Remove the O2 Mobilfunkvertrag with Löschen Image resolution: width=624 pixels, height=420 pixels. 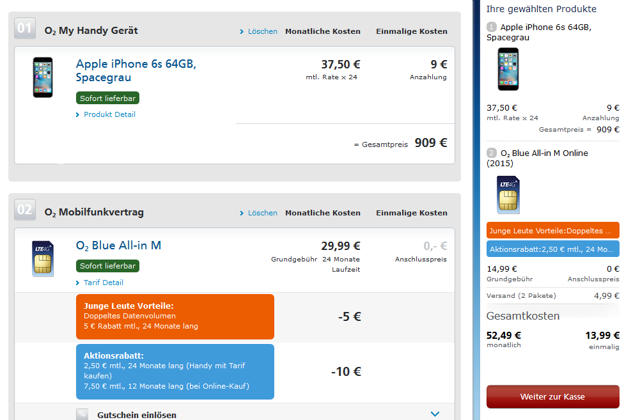pyautogui.click(x=259, y=213)
